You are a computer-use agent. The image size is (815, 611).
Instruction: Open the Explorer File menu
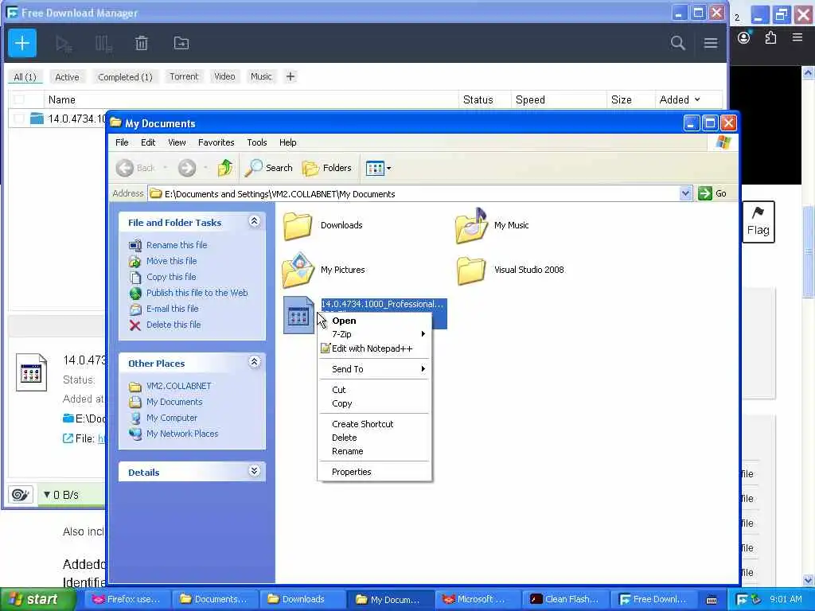click(122, 142)
